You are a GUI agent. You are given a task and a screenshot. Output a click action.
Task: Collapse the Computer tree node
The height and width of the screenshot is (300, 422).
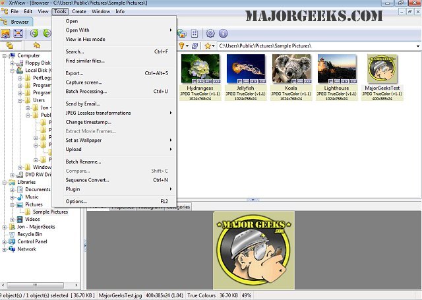click(x=4, y=55)
